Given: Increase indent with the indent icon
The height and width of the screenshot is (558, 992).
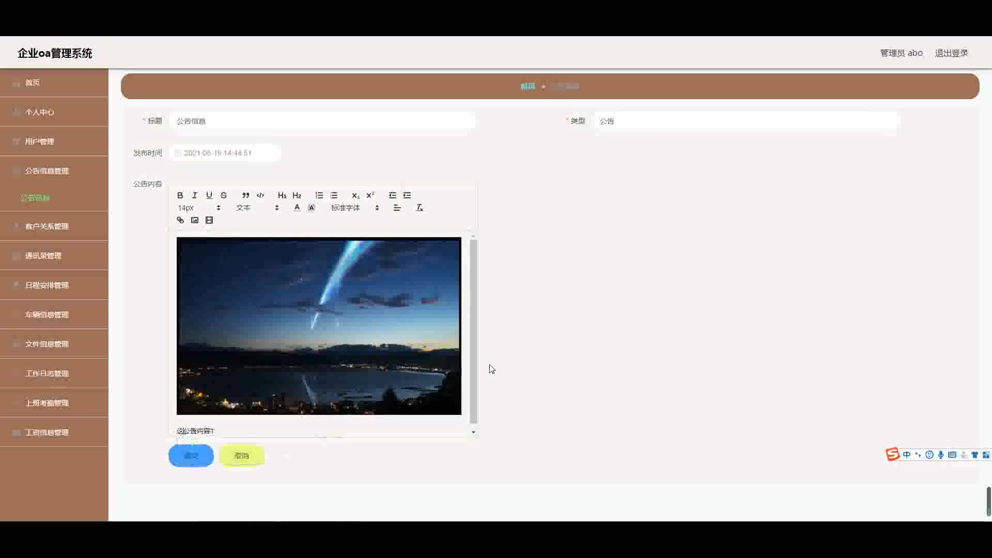Looking at the screenshot, I should tap(407, 195).
